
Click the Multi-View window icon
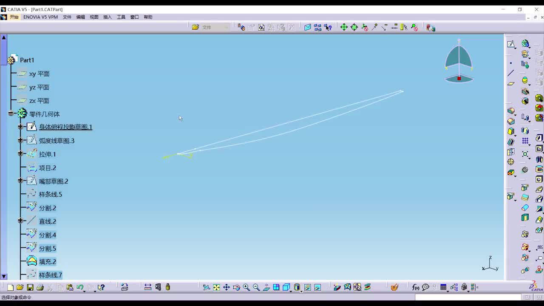click(x=276, y=287)
